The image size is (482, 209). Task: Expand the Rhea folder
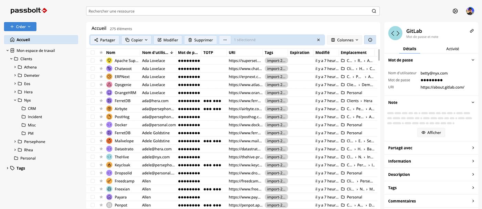[x=15, y=150]
